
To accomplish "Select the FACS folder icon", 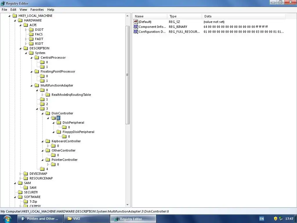I will 31,34.
